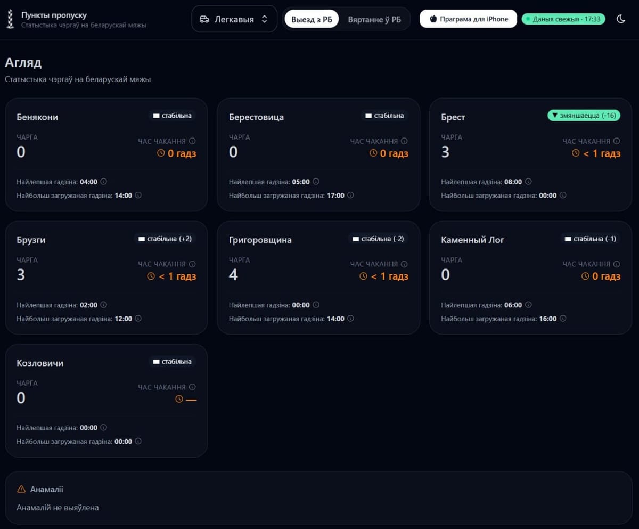The width and height of the screenshot is (639, 529).
Task: Click the info icon beside Бенякони Найлепшая гадзіна
Action: [104, 182]
